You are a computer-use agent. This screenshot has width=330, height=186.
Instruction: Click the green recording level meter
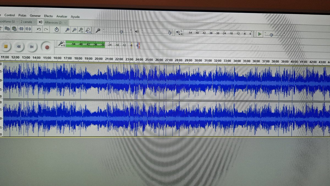point(85,44)
